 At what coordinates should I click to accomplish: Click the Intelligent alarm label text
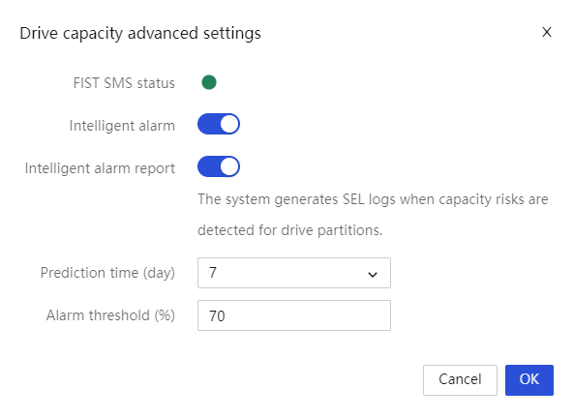point(122,126)
